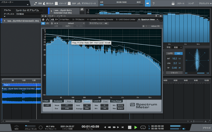212x132 pixels.
Task: Click the gear icon beside reface CS
Action: [x=143, y=26]
